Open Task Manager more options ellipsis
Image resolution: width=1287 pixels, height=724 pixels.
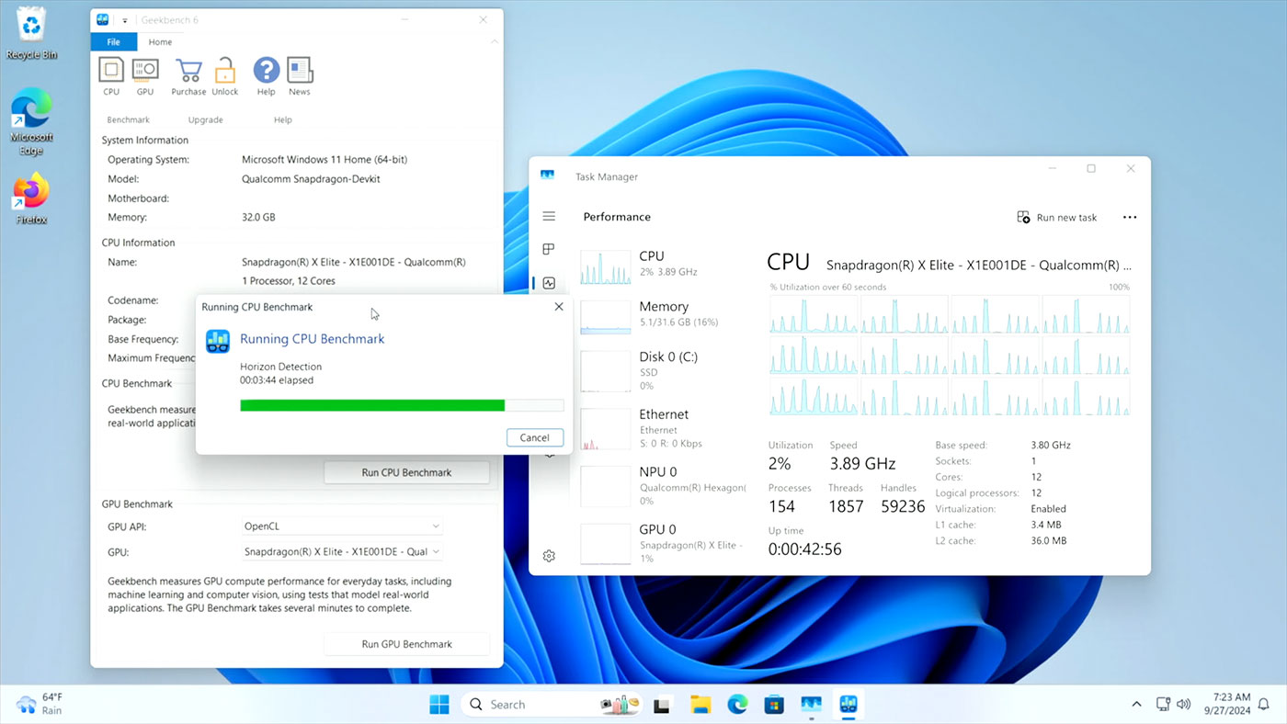[1130, 218]
